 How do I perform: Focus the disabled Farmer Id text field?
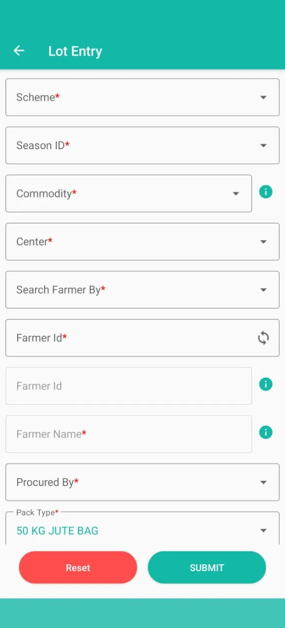pos(129,386)
